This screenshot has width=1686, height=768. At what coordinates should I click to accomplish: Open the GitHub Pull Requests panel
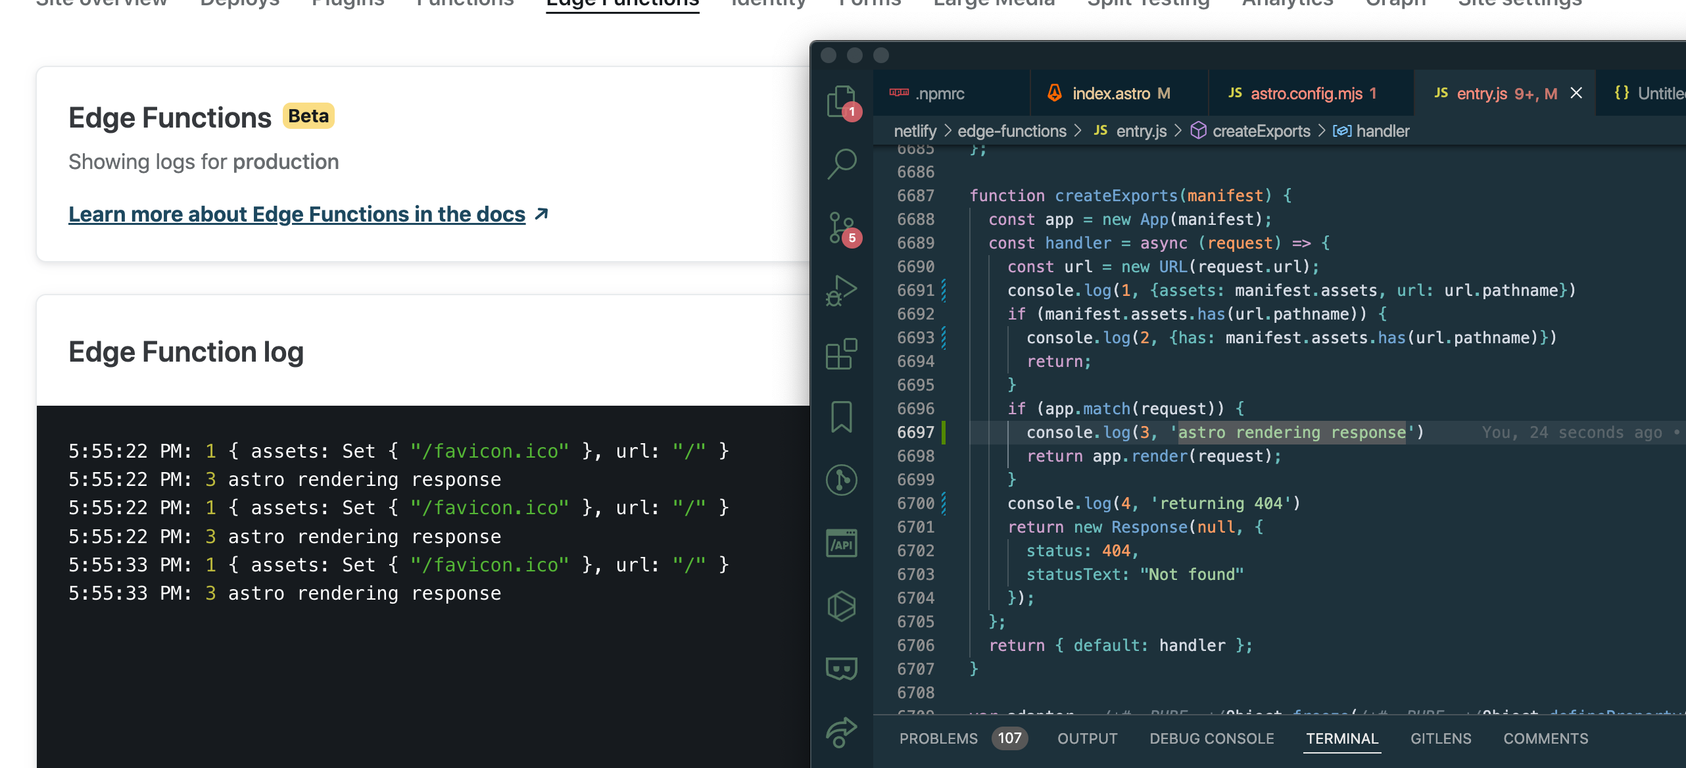pos(842,480)
